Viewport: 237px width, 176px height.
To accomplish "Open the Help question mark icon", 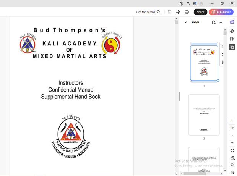I will pyautogui.click(x=181, y=4).
